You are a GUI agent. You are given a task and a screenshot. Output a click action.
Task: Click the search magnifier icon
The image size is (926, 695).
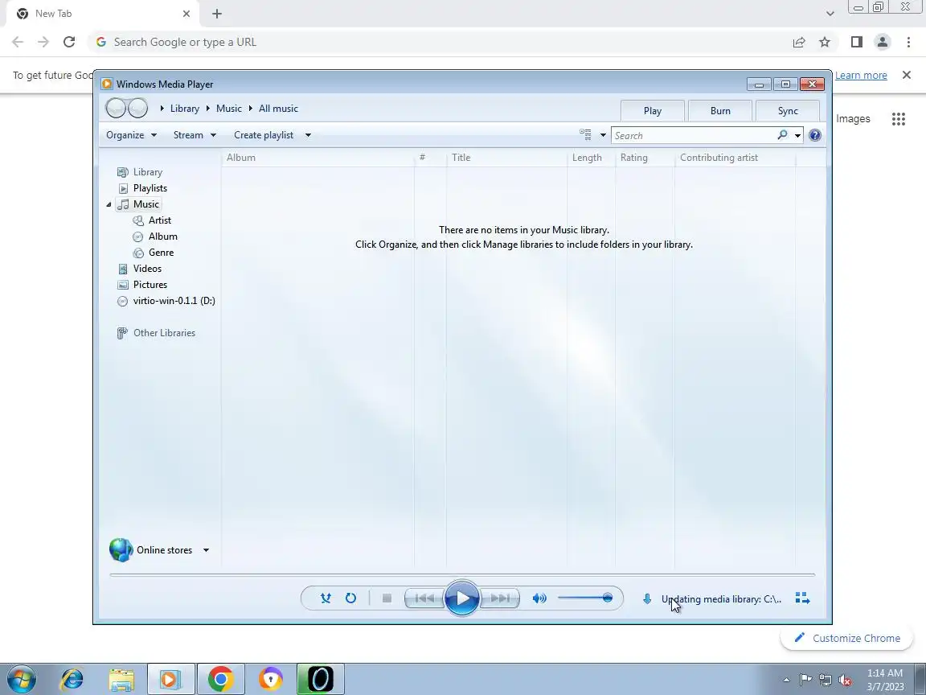click(x=782, y=135)
